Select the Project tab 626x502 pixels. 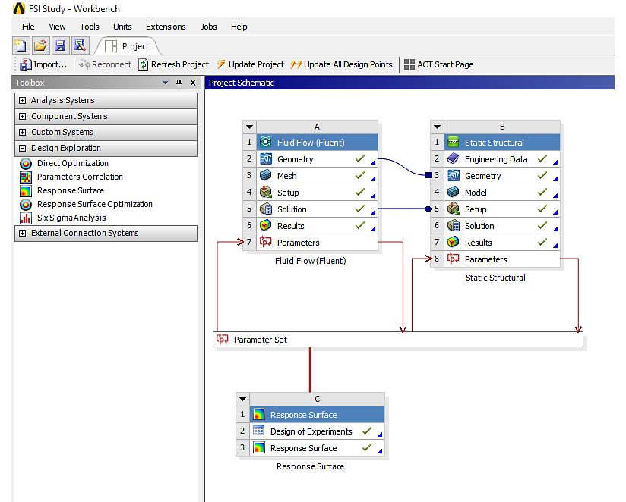click(127, 46)
